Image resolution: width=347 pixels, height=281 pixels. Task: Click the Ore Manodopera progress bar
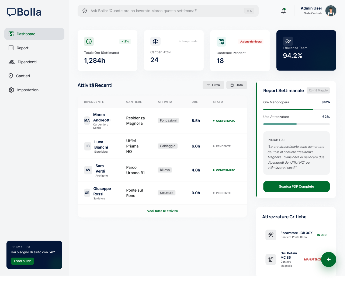point(296,110)
